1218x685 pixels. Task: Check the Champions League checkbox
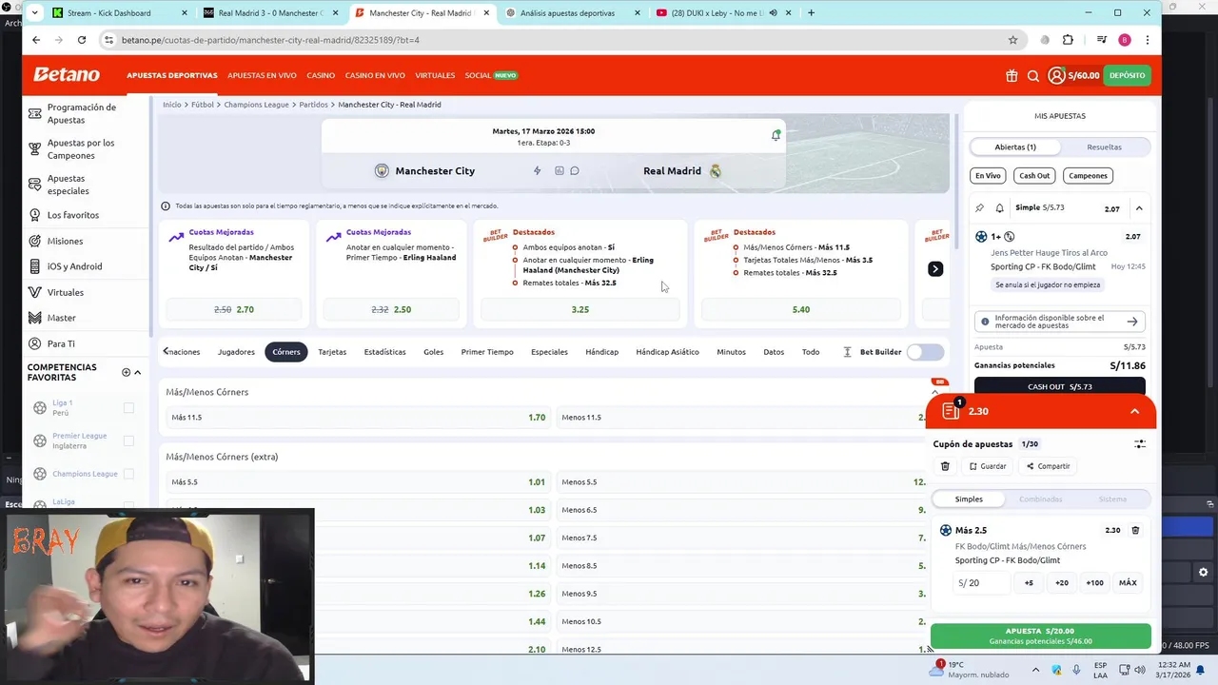(128, 474)
